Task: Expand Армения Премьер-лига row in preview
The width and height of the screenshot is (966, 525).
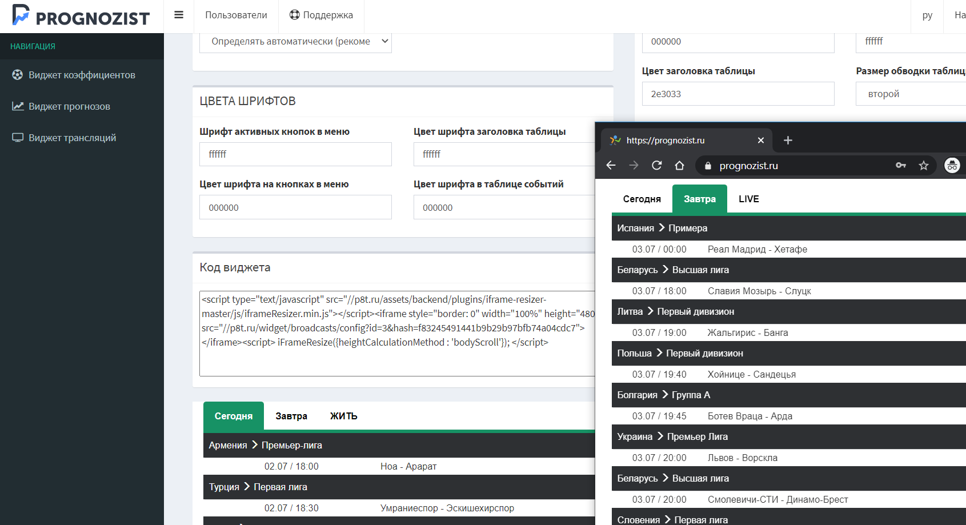Action: tap(399, 445)
